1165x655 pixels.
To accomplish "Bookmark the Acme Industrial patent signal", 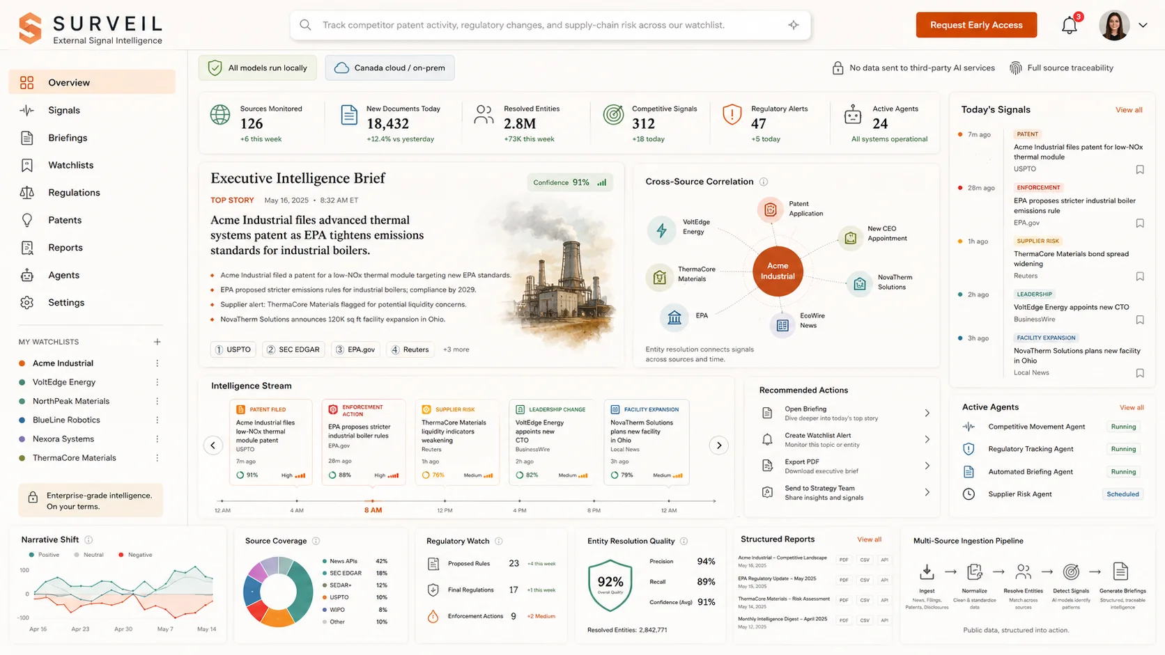I will click(x=1140, y=169).
